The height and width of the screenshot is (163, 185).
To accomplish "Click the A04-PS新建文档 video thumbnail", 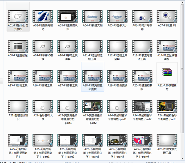I will click(93, 16).
